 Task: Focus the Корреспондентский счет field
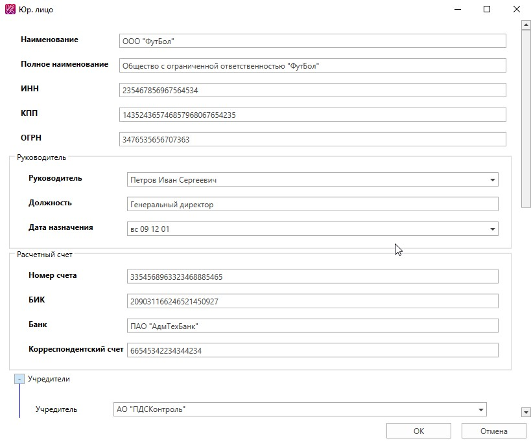313,350
